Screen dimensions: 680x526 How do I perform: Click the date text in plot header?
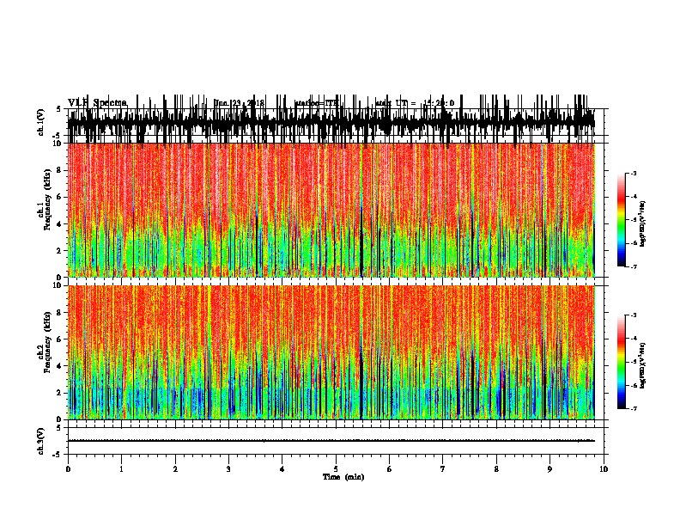pos(240,103)
